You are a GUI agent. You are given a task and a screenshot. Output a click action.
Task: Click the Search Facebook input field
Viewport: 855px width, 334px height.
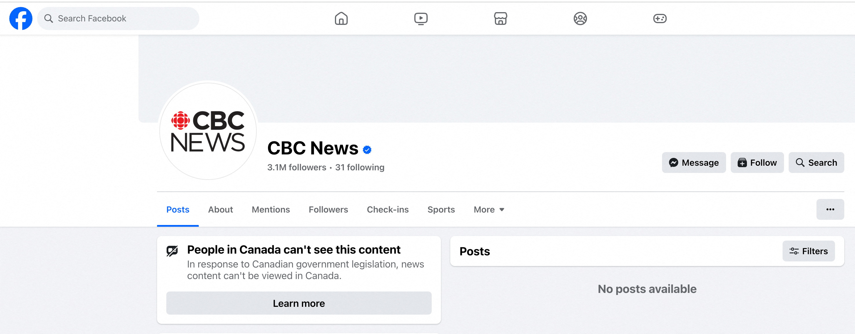[119, 18]
